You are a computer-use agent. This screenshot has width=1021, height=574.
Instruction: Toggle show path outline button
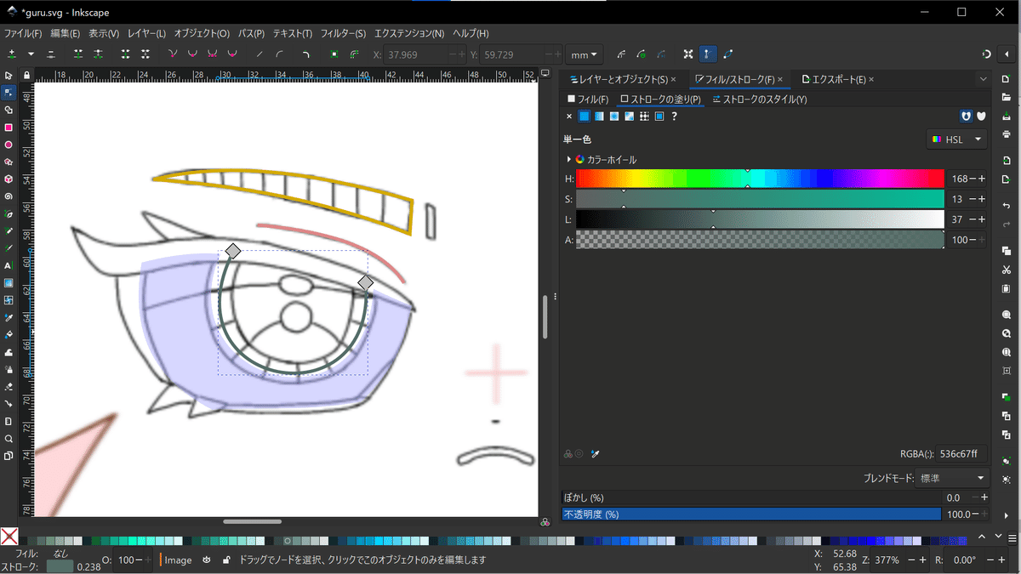pyautogui.click(x=728, y=54)
